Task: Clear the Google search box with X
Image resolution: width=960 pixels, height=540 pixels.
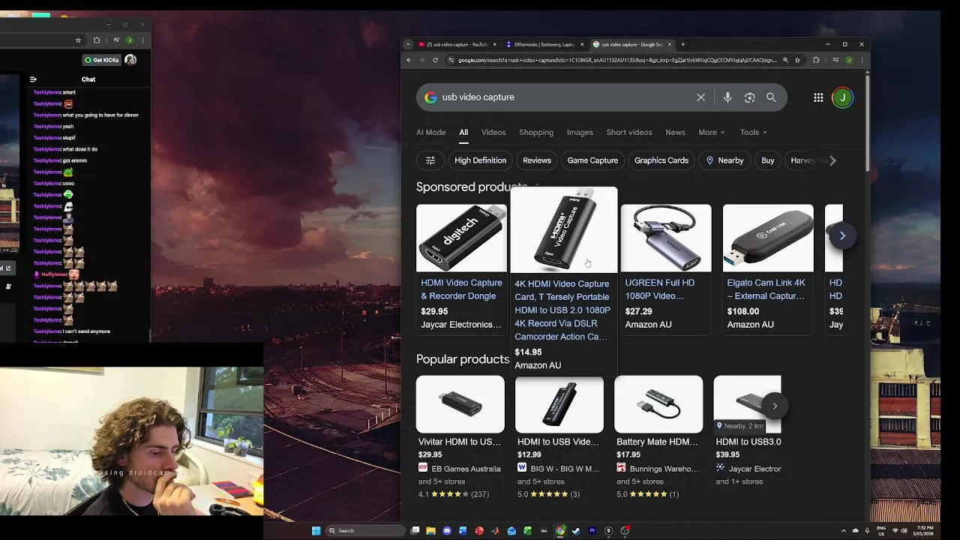Action: coord(700,97)
